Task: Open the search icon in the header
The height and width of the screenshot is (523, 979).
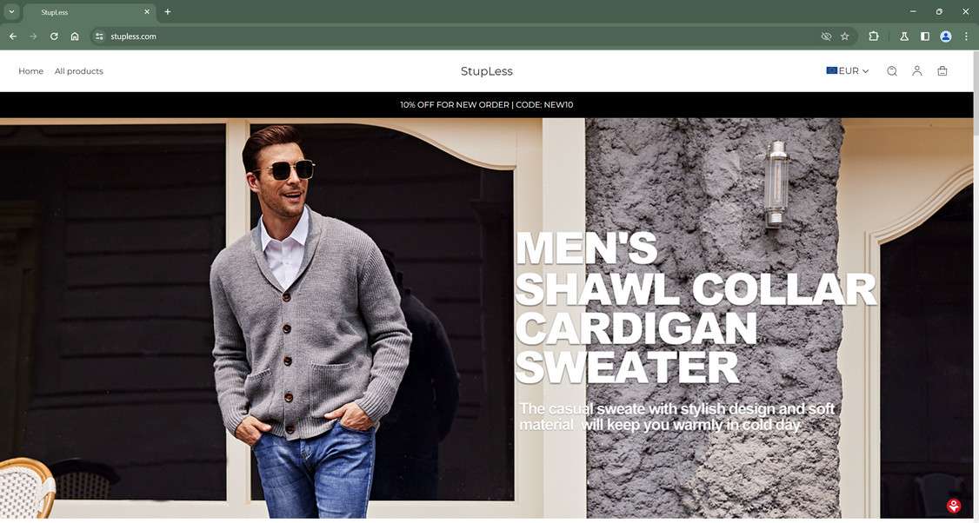Action: 891,70
